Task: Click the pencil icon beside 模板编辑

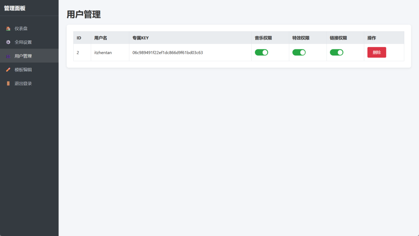Action: (8, 70)
